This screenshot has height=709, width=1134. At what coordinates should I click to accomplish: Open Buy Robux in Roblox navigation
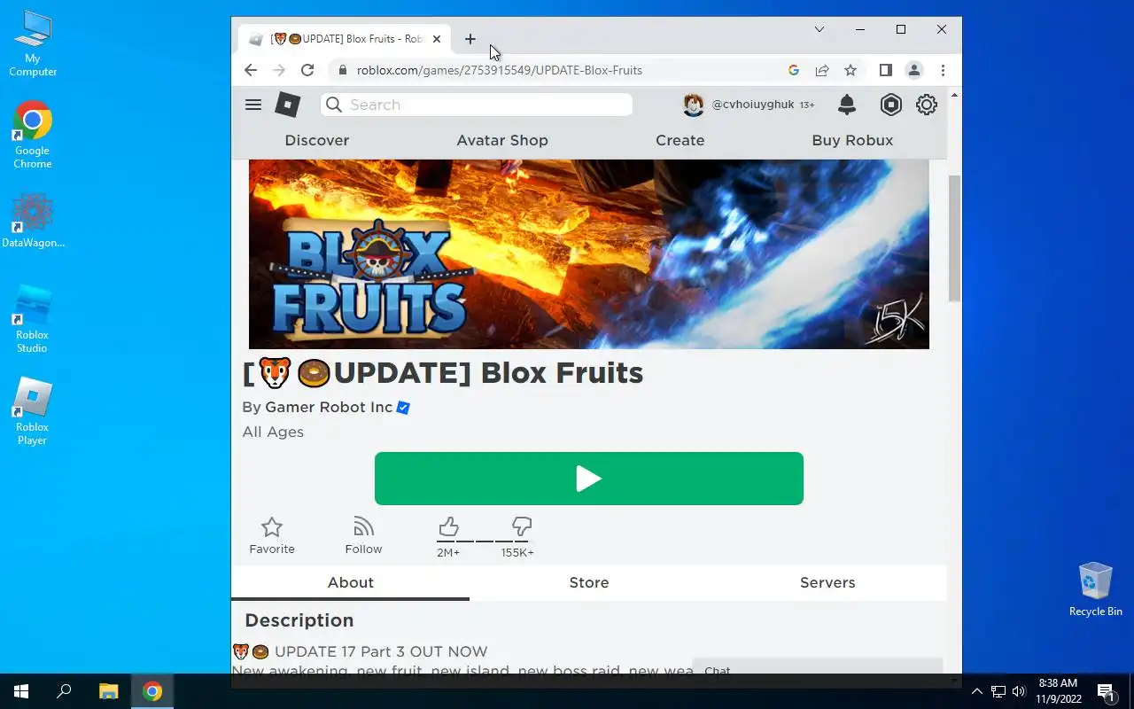point(852,140)
